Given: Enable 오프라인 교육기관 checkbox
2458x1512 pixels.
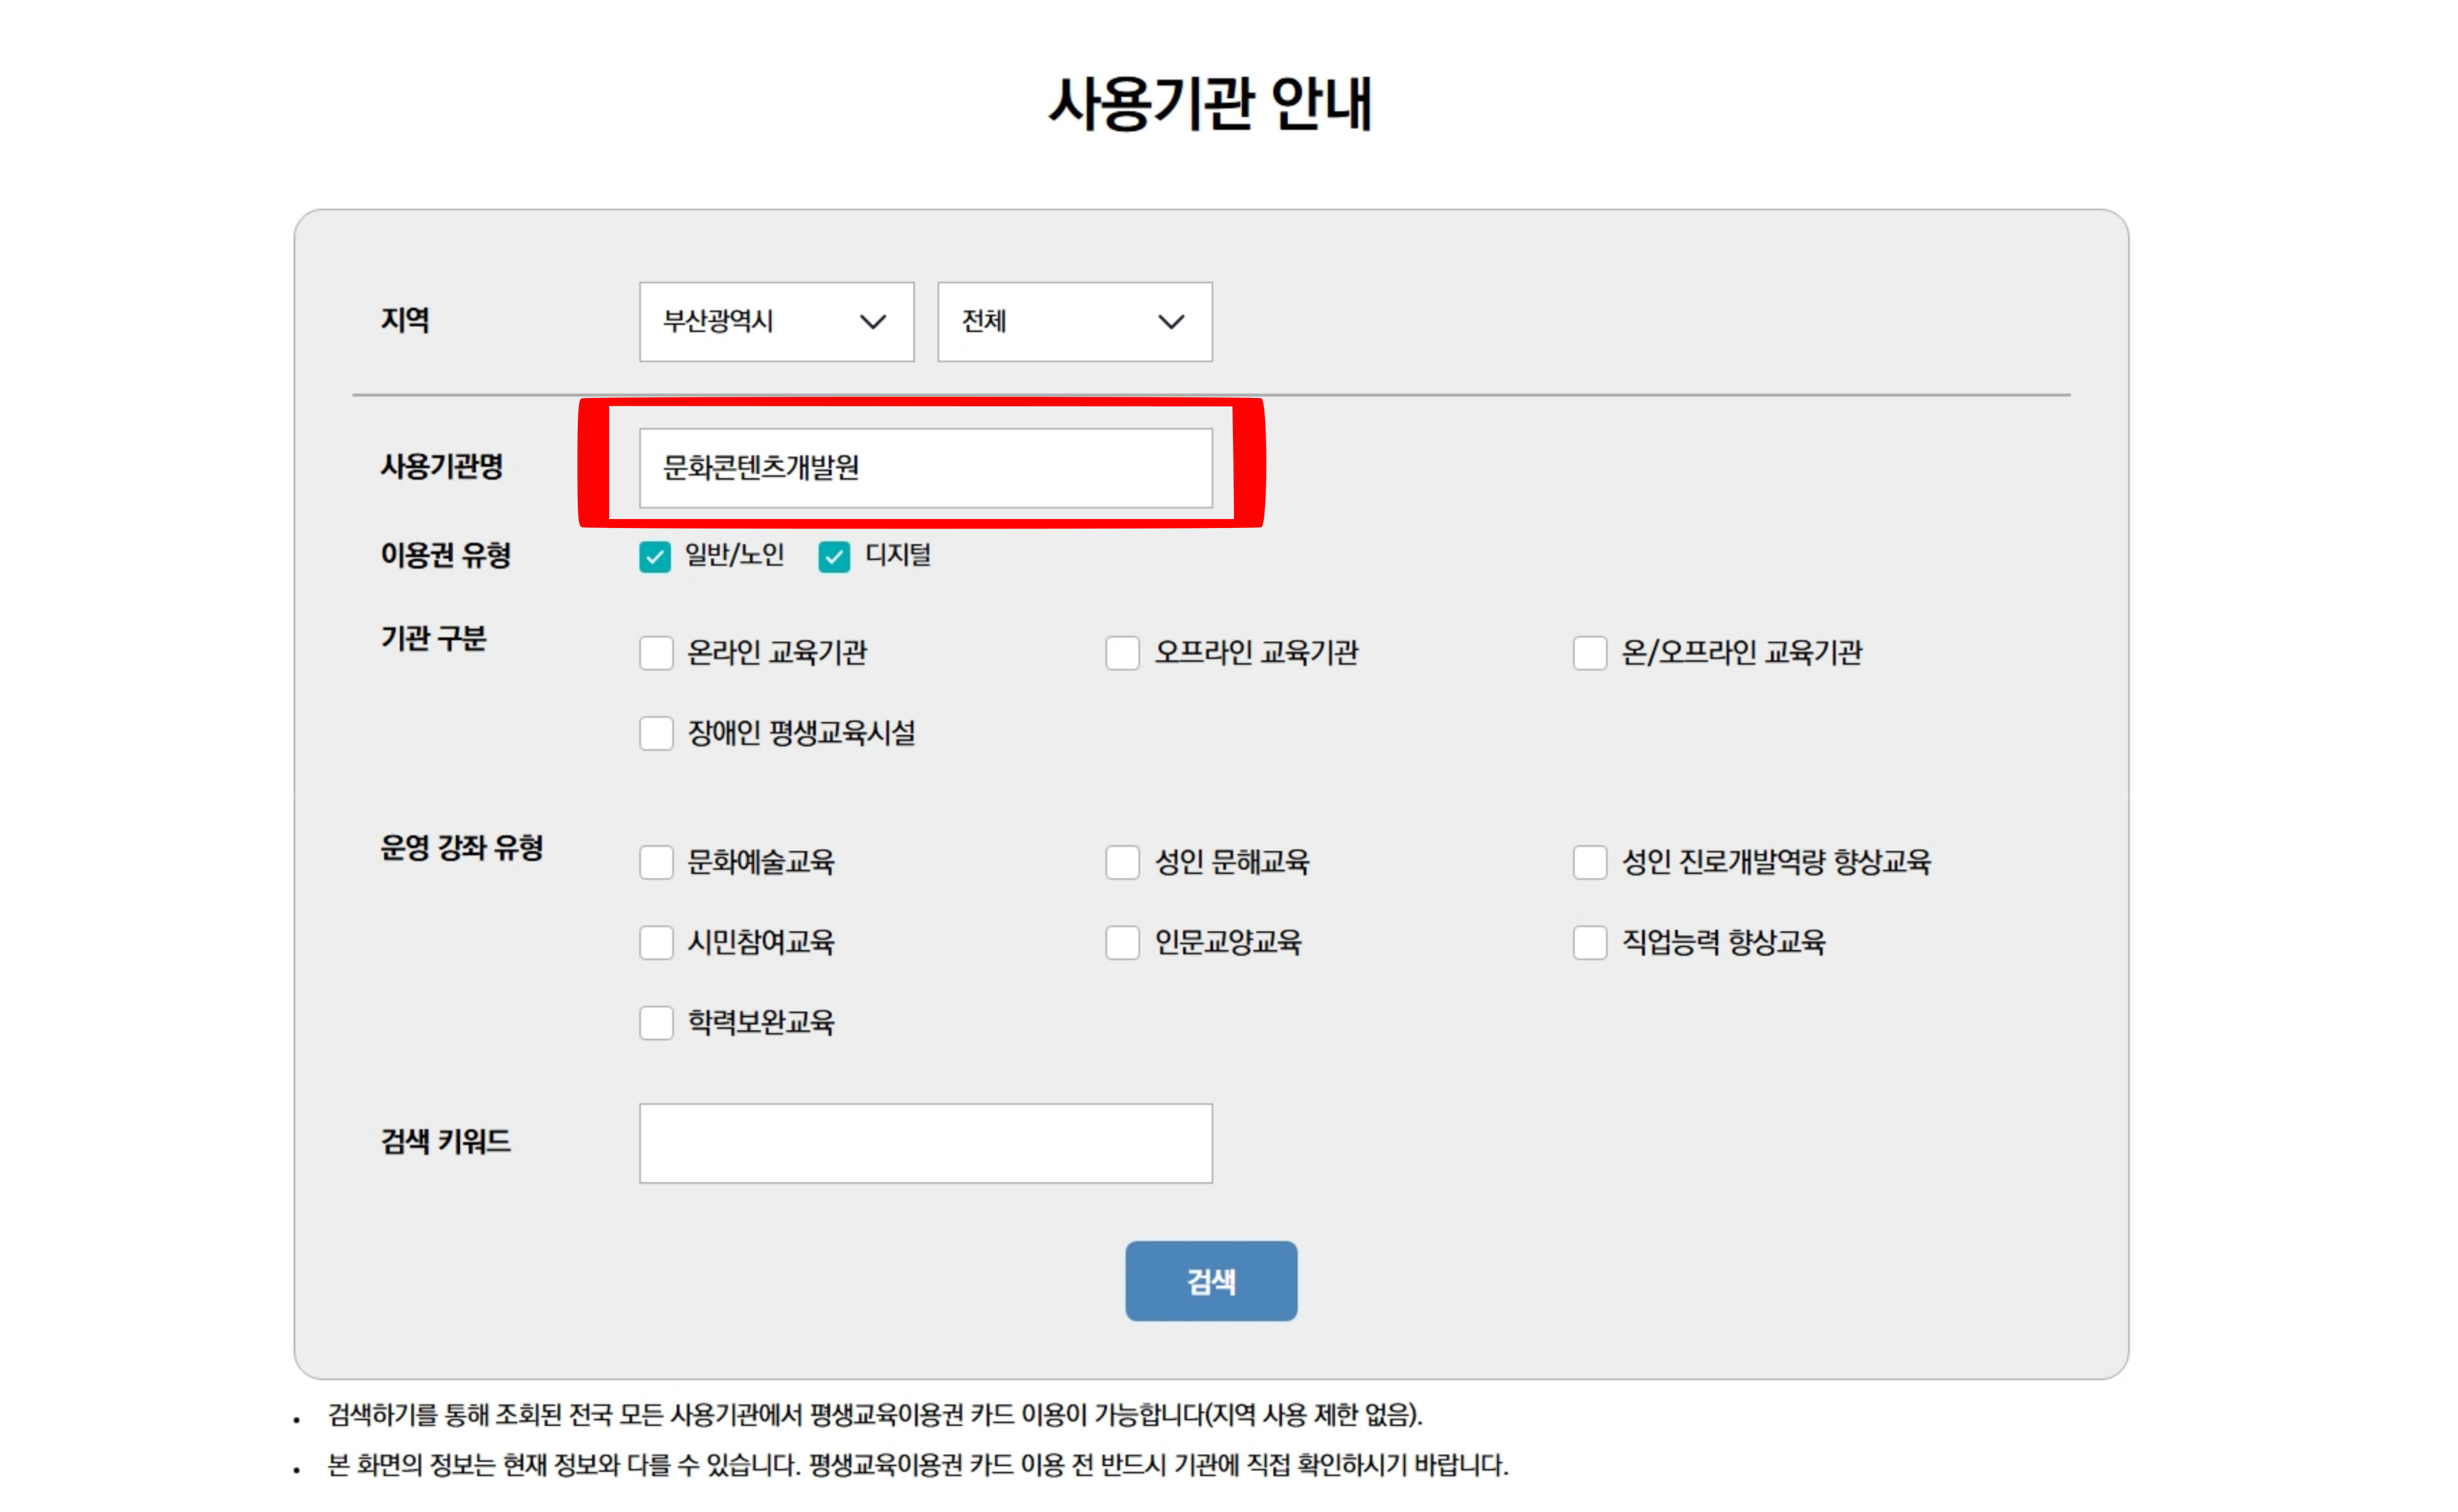Looking at the screenshot, I should (x=1122, y=653).
